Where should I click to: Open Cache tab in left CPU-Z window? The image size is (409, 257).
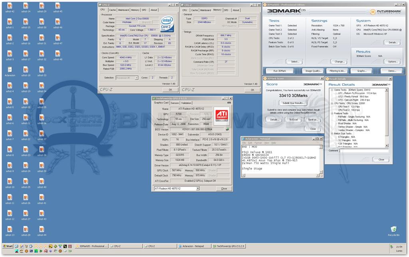(112, 10)
